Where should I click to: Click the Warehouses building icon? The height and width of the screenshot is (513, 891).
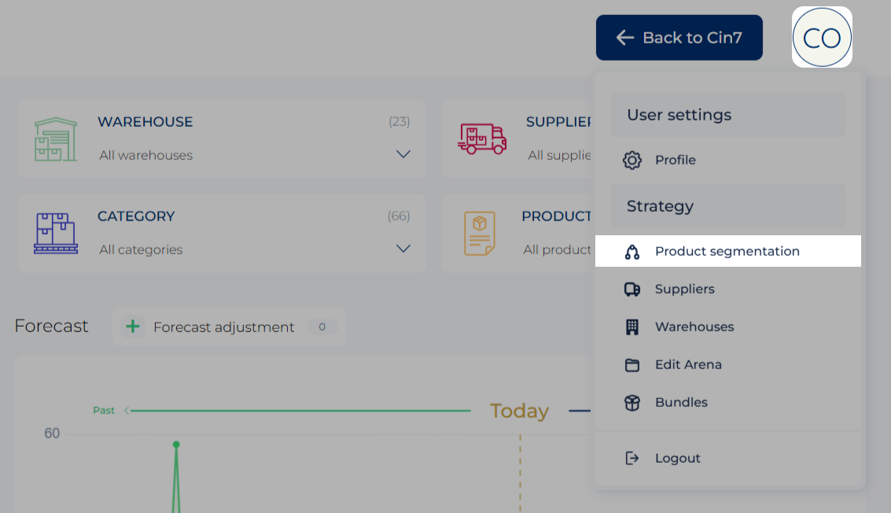(631, 327)
